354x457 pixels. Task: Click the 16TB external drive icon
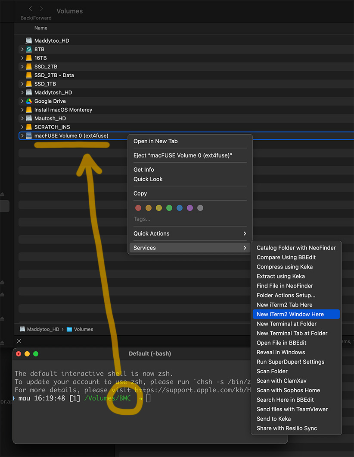click(x=29, y=58)
